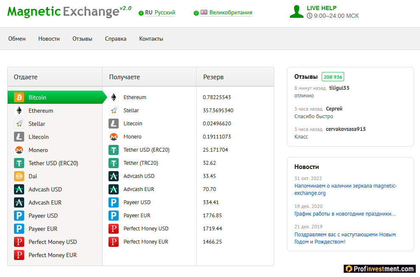Select the Dai coin icon
The height and width of the screenshot is (277, 420).
coord(19,176)
